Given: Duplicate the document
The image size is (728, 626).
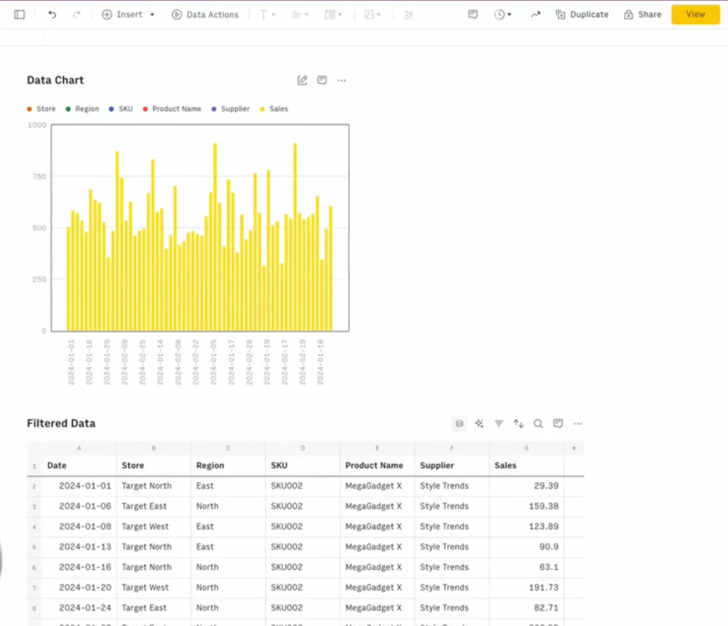Looking at the screenshot, I should [x=582, y=14].
